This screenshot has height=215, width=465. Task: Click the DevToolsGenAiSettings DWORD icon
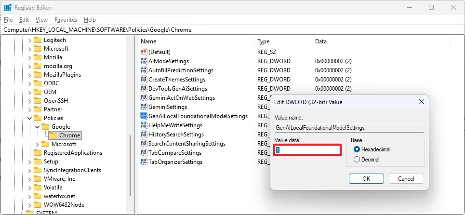[x=144, y=88]
